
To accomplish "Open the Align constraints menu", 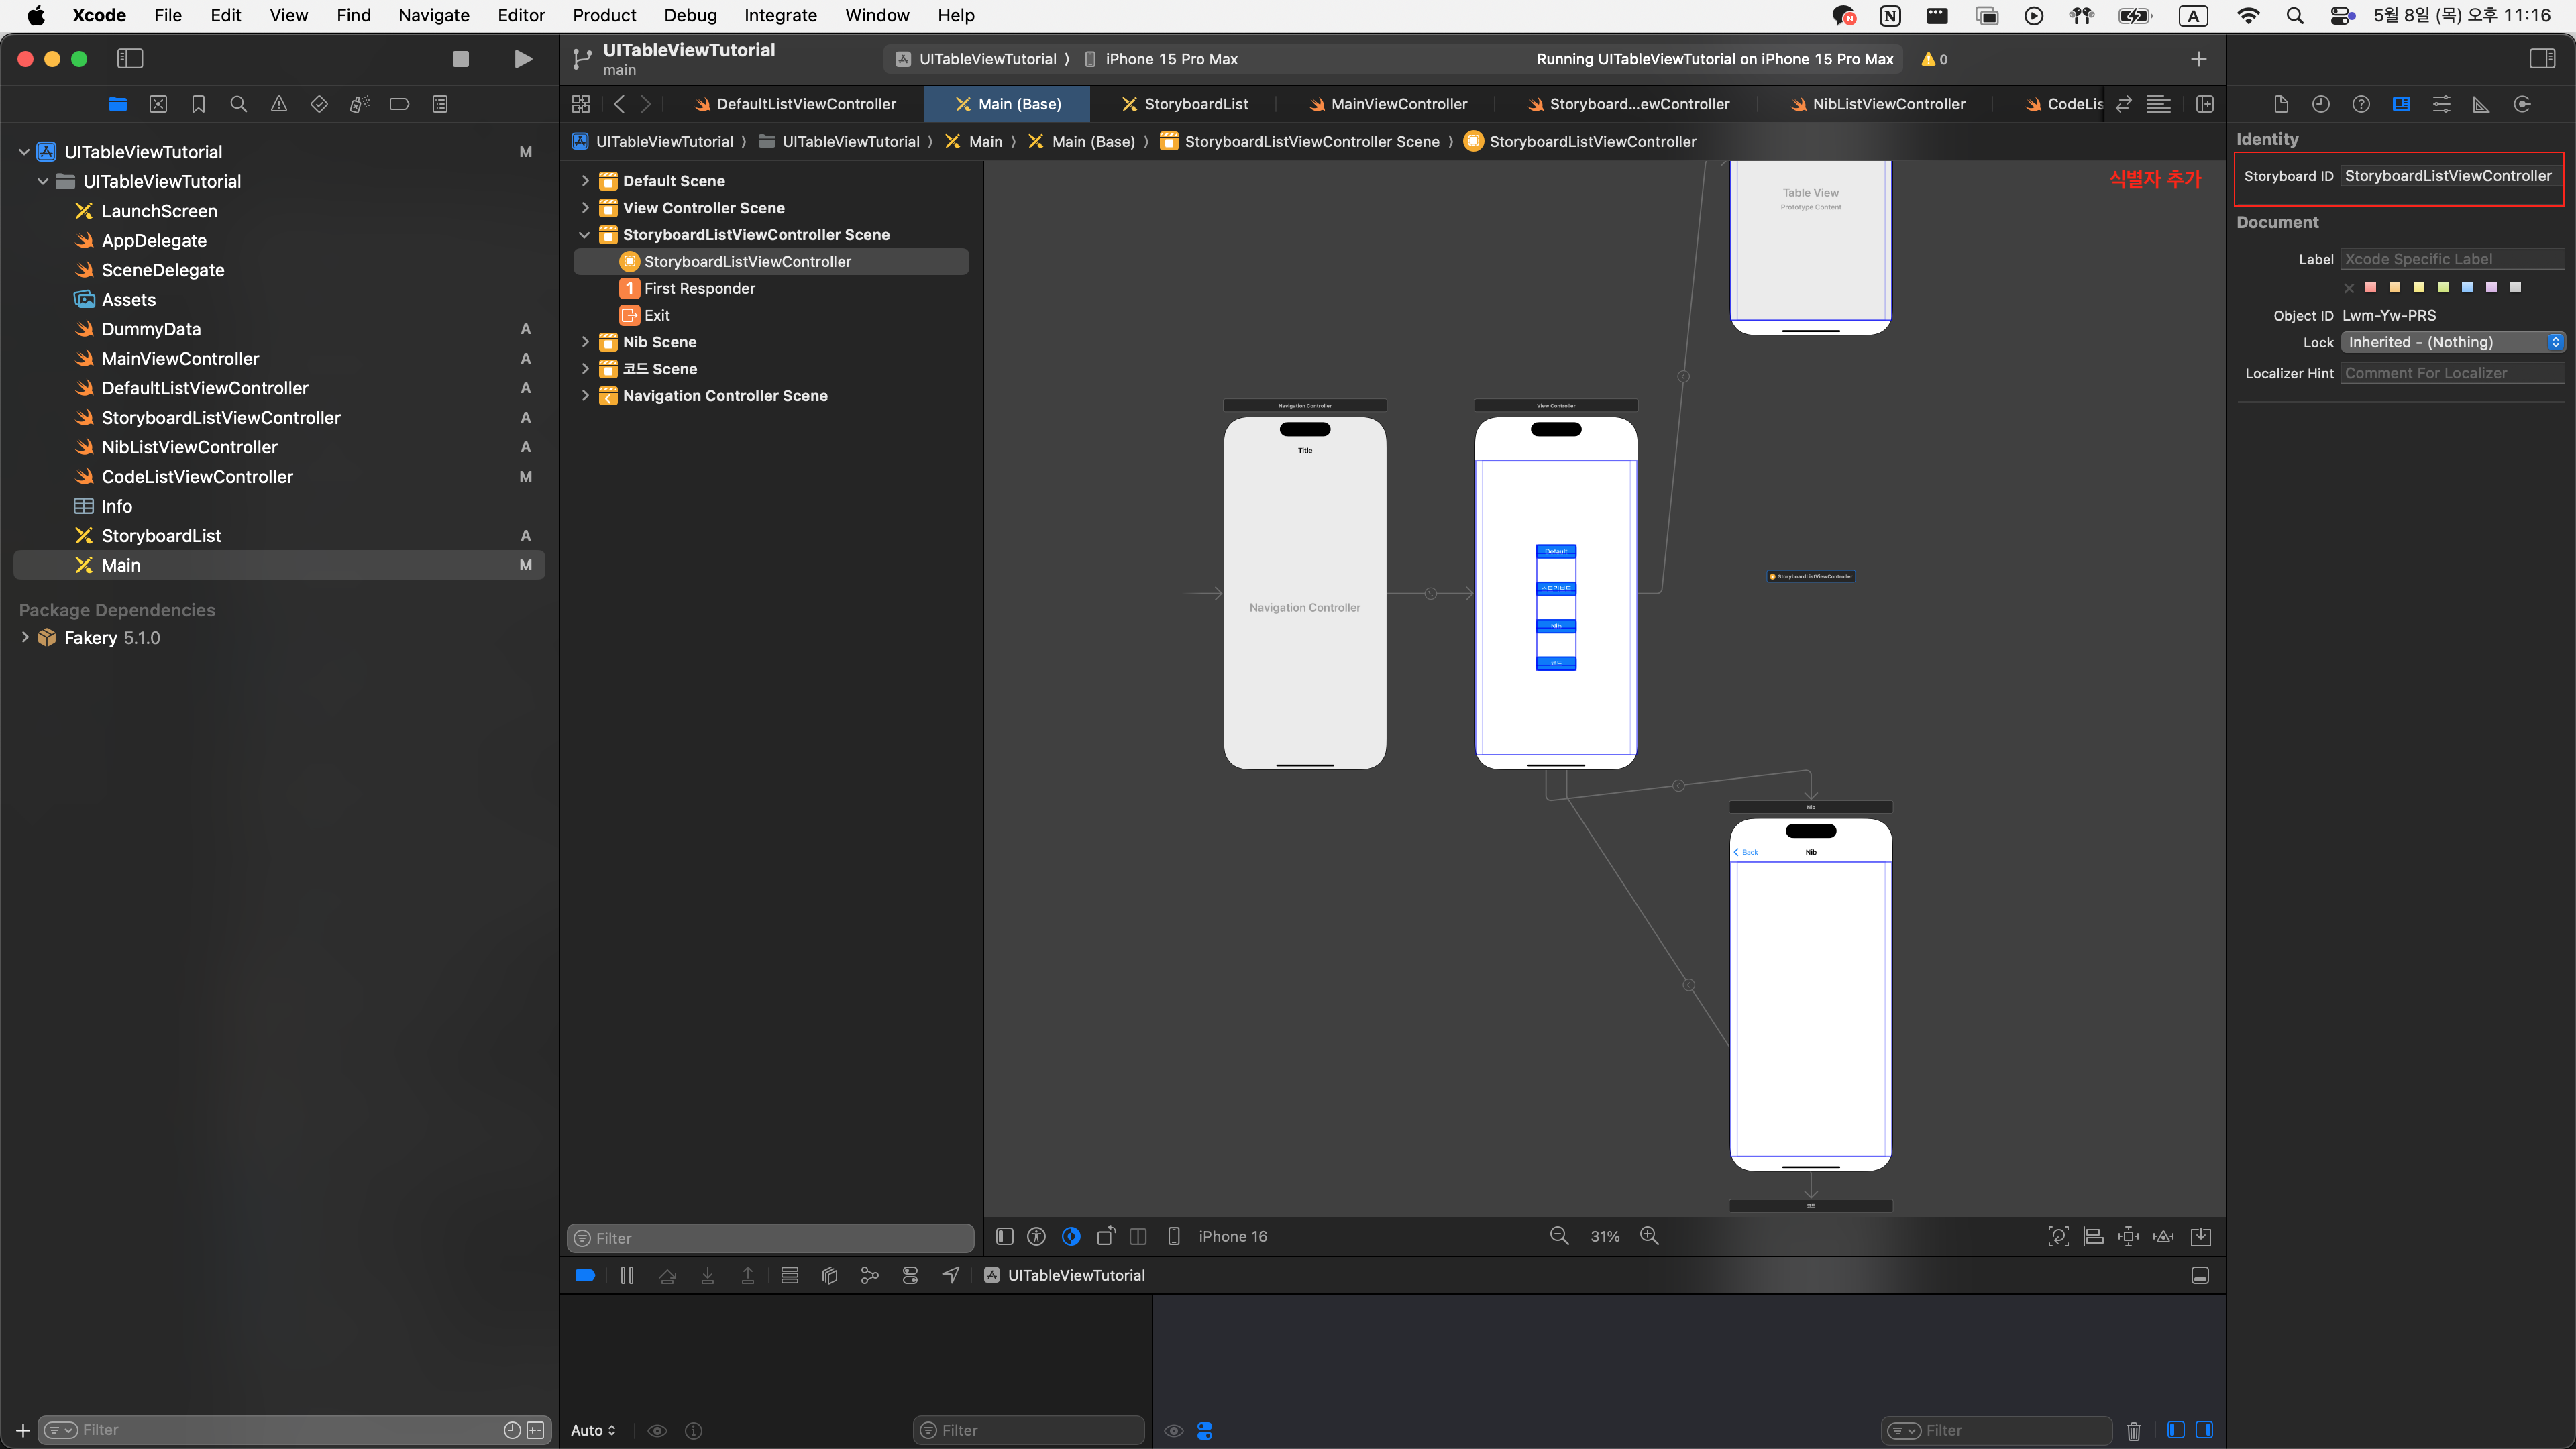I will 2093,1236.
